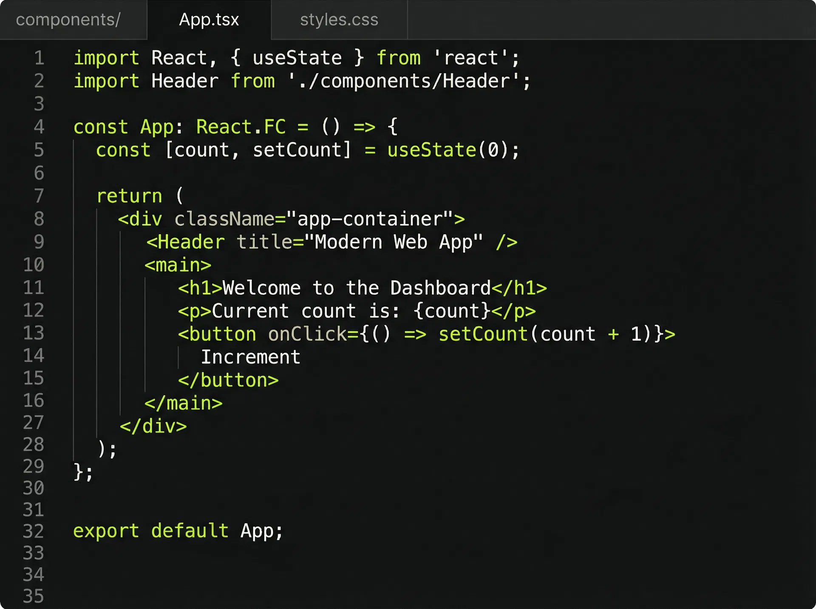Viewport: 816px width, 609px height.
Task: Click the Increment button label text
Action: [251, 357]
